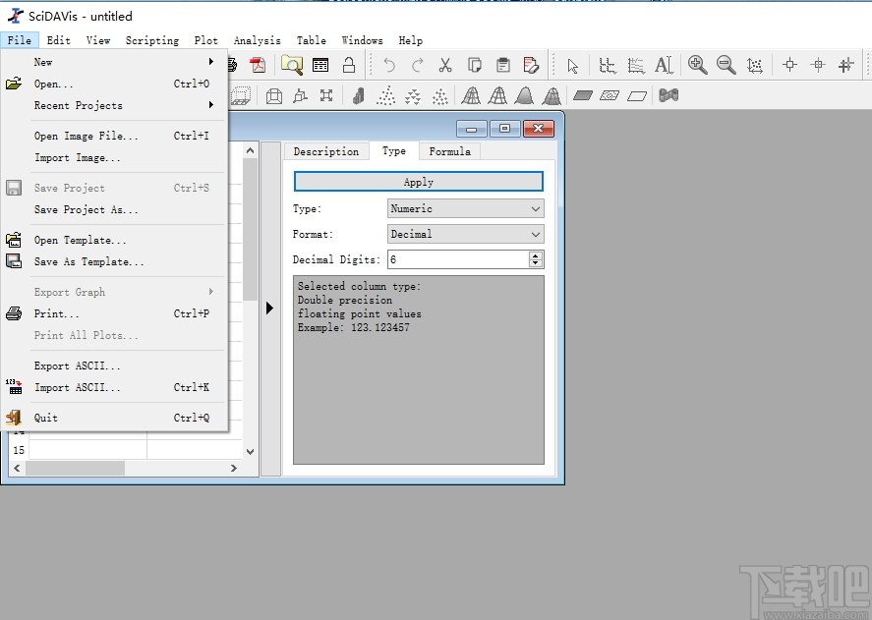Image resolution: width=872 pixels, height=620 pixels.
Task: Select the Zoom In magnifier tool
Action: 698,66
